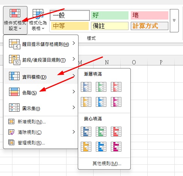Viewport: 183px width, 176px height.
Task: Click the 新增規則 icon
Action: [11, 121]
